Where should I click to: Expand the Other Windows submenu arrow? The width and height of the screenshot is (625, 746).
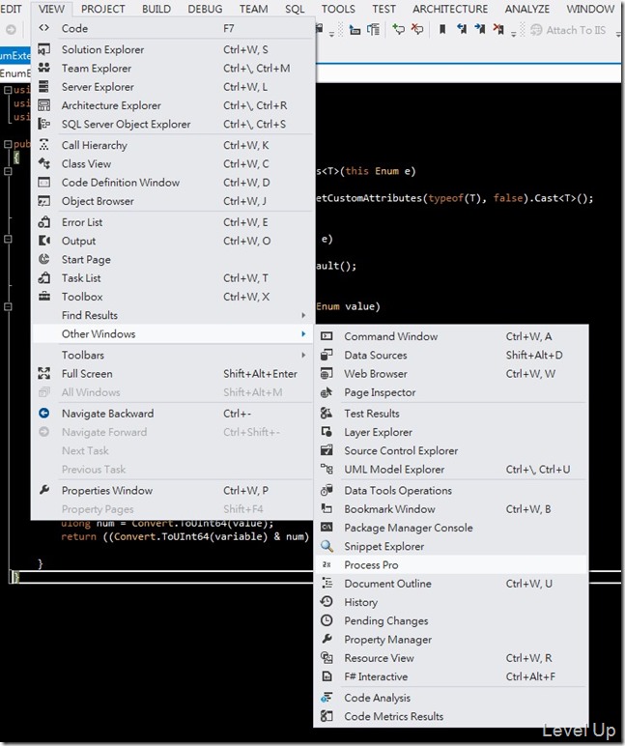click(303, 333)
